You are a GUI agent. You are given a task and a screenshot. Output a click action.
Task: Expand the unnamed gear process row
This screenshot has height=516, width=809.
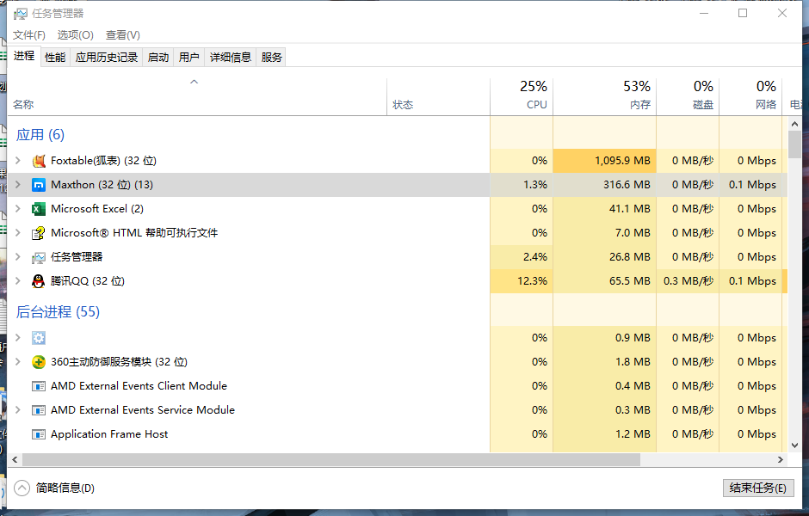click(18, 338)
